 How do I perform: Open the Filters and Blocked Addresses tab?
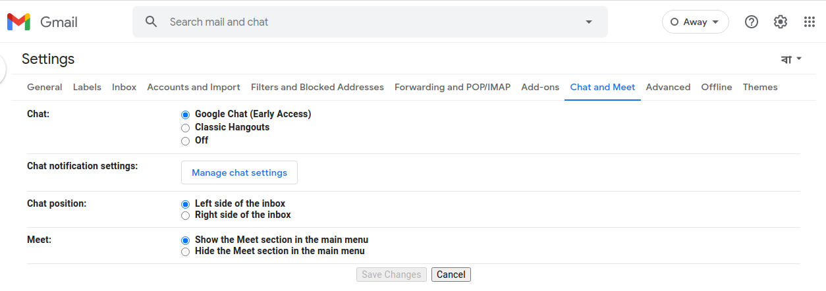pos(317,87)
